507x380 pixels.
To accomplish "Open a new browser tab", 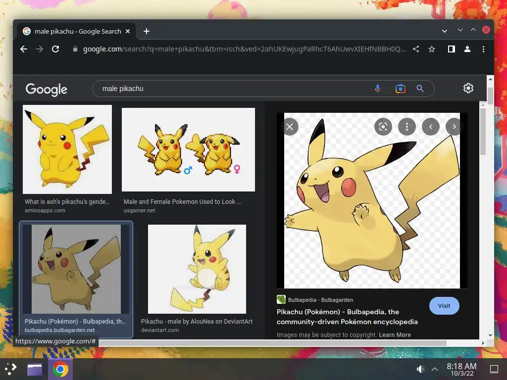I will (x=147, y=31).
